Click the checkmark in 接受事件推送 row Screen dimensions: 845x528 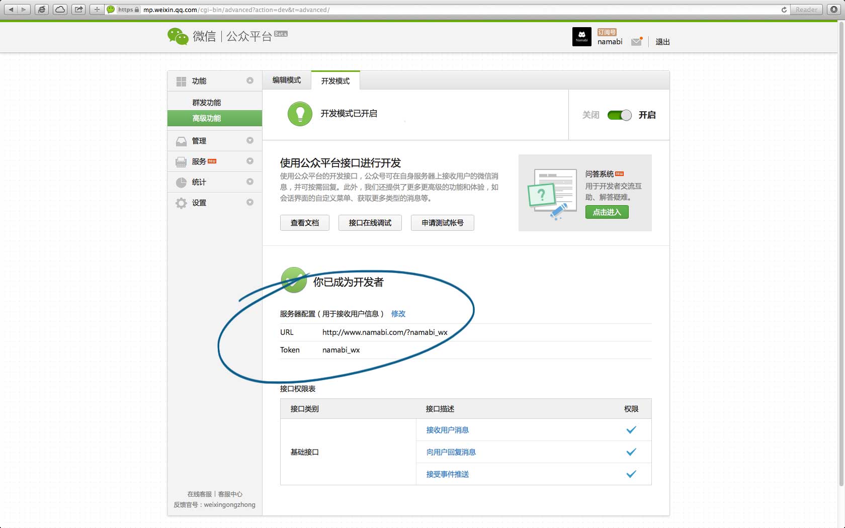click(631, 474)
